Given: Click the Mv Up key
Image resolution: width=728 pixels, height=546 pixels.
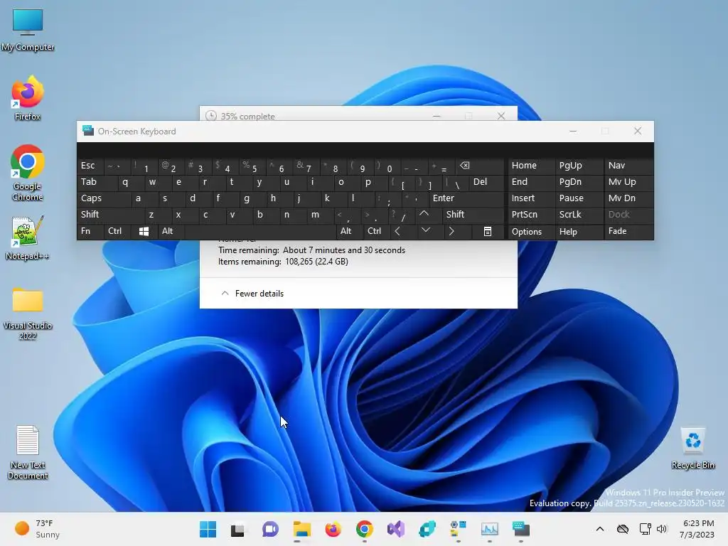Looking at the screenshot, I should click(628, 181).
